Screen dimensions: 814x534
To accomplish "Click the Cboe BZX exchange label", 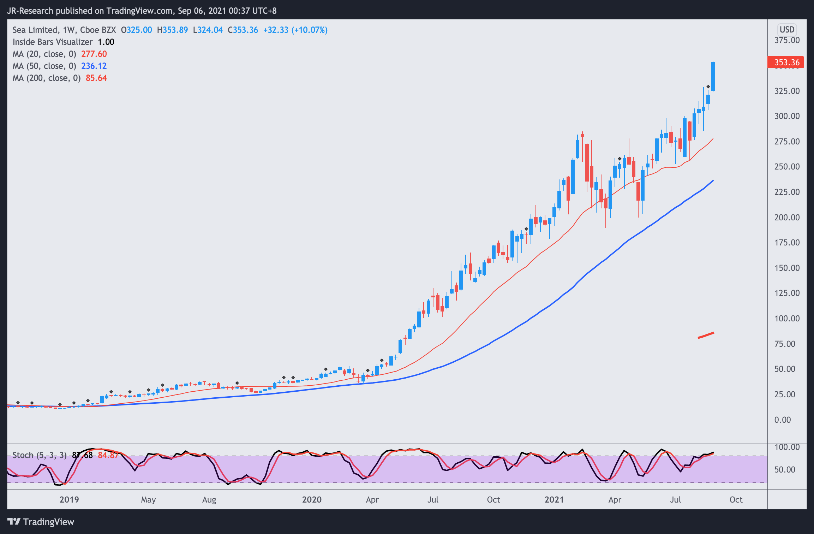I will (98, 30).
